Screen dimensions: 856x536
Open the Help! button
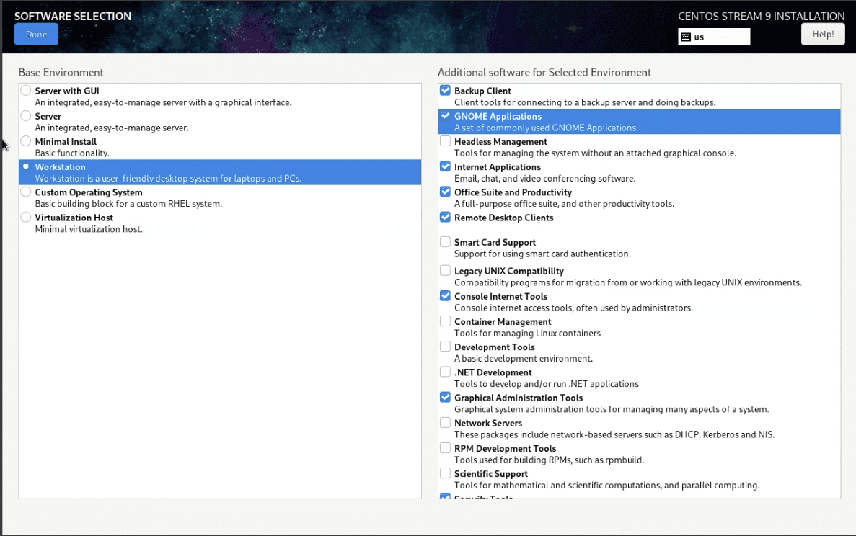[x=823, y=35]
